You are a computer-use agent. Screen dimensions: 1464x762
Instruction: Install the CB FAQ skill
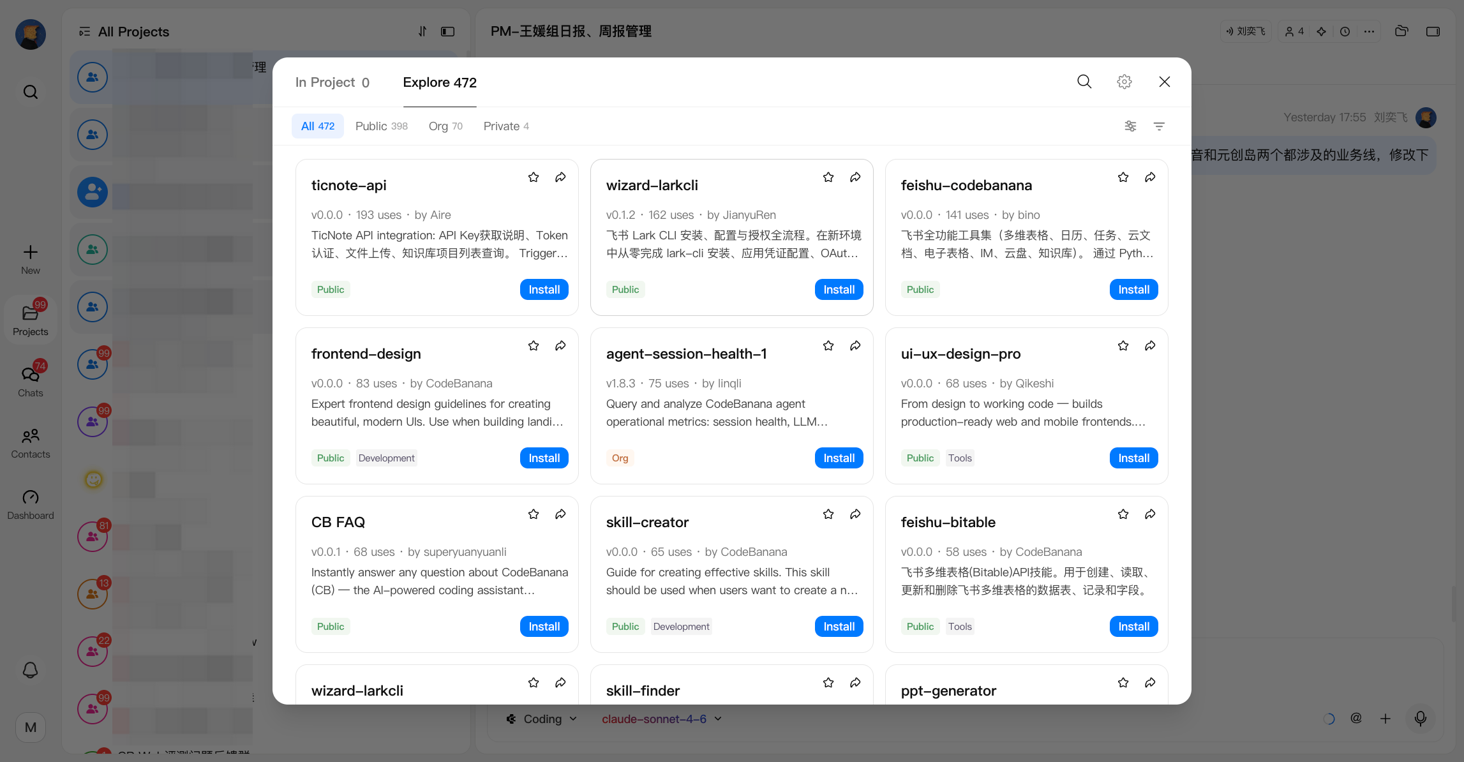coord(544,627)
